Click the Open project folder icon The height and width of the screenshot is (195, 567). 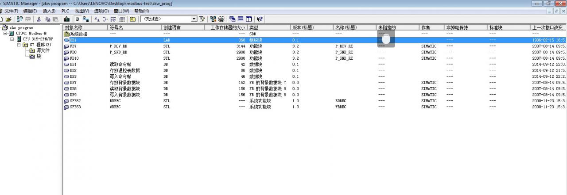click(8, 19)
